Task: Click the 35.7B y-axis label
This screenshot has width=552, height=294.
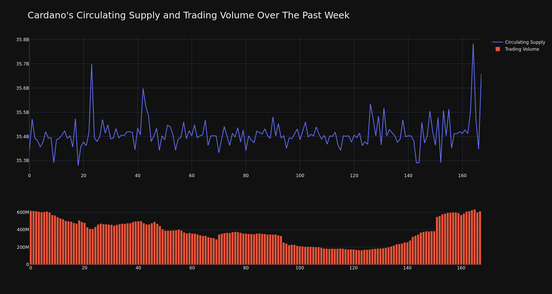Action: (x=22, y=64)
